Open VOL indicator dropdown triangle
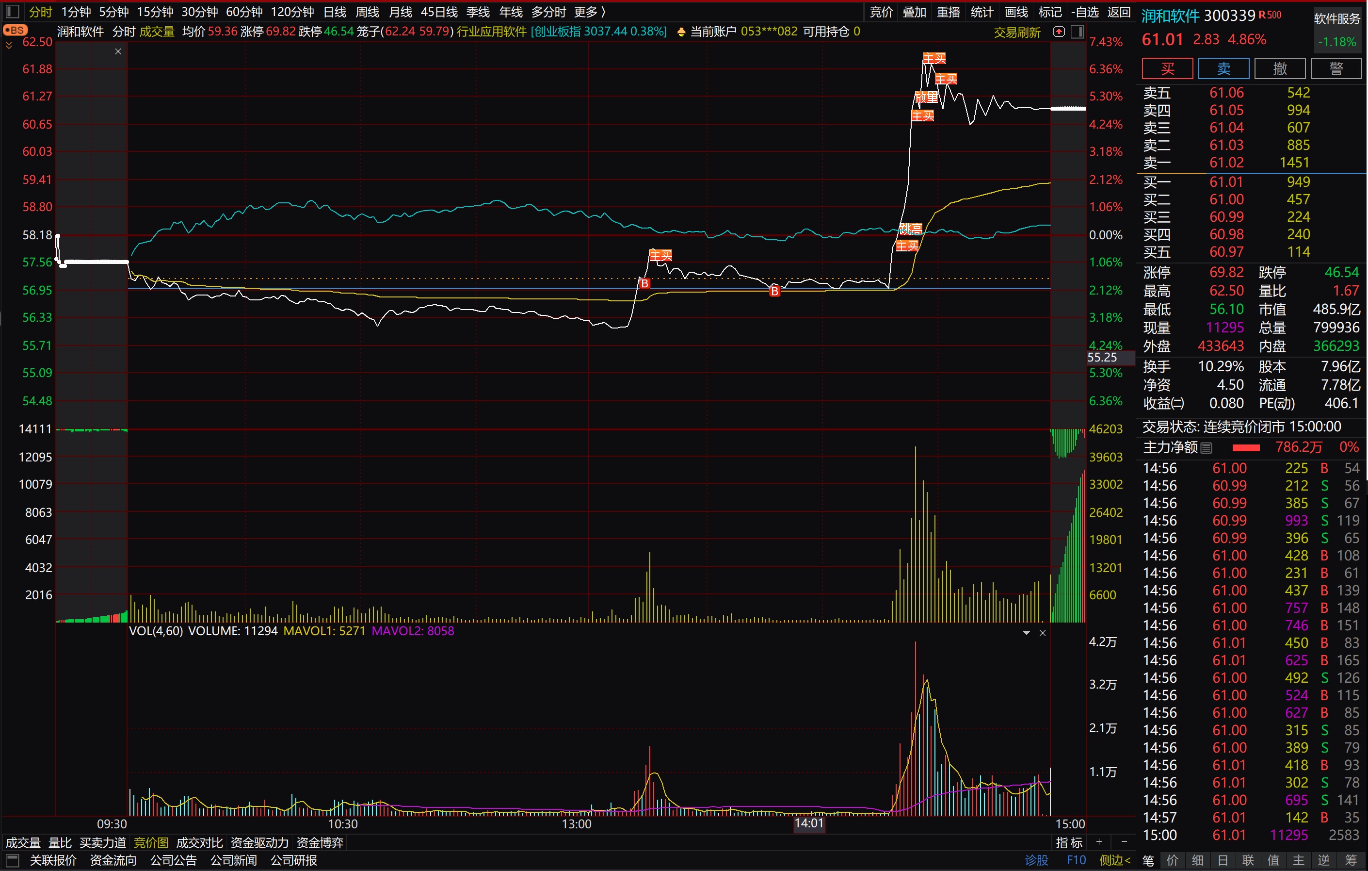Viewport: 1368px width, 871px height. [x=1027, y=633]
